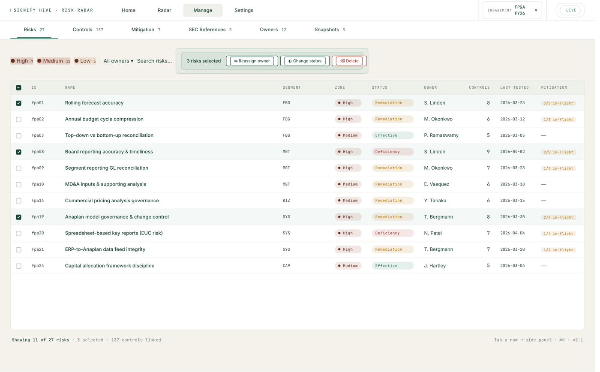Image resolution: width=600 pixels, height=372 pixels.
Task: Open Board reporting accuracy & timeliness
Action: tap(110, 152)
